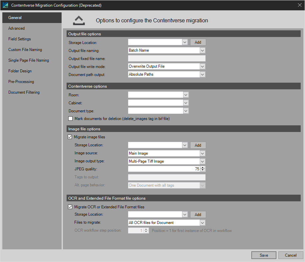The width and height of the screenshot is (305, 262).
Task: Open Output file write mode dropdown
Action: 202,66
